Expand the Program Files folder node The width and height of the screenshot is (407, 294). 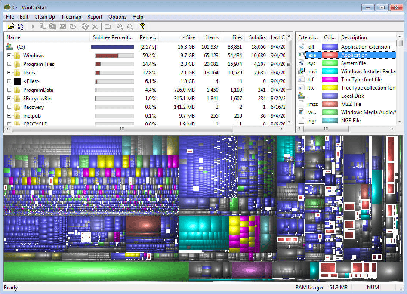click(9, 64)
